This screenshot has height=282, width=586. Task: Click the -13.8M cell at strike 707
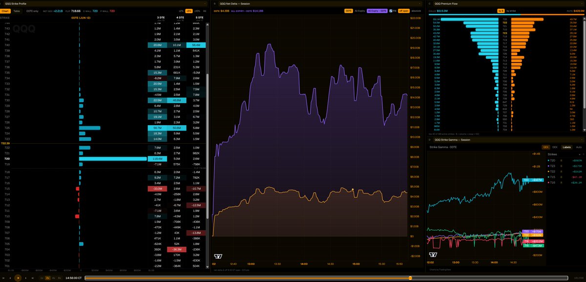tap(196, 234)
